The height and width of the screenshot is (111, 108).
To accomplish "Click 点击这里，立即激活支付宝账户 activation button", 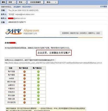I will click(54, 53).
